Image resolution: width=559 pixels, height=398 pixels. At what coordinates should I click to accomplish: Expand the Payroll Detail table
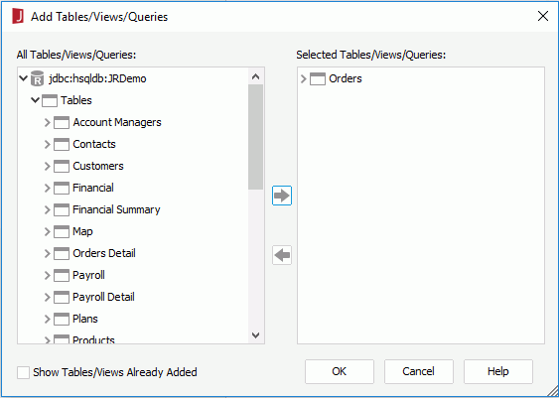(47, 297)
